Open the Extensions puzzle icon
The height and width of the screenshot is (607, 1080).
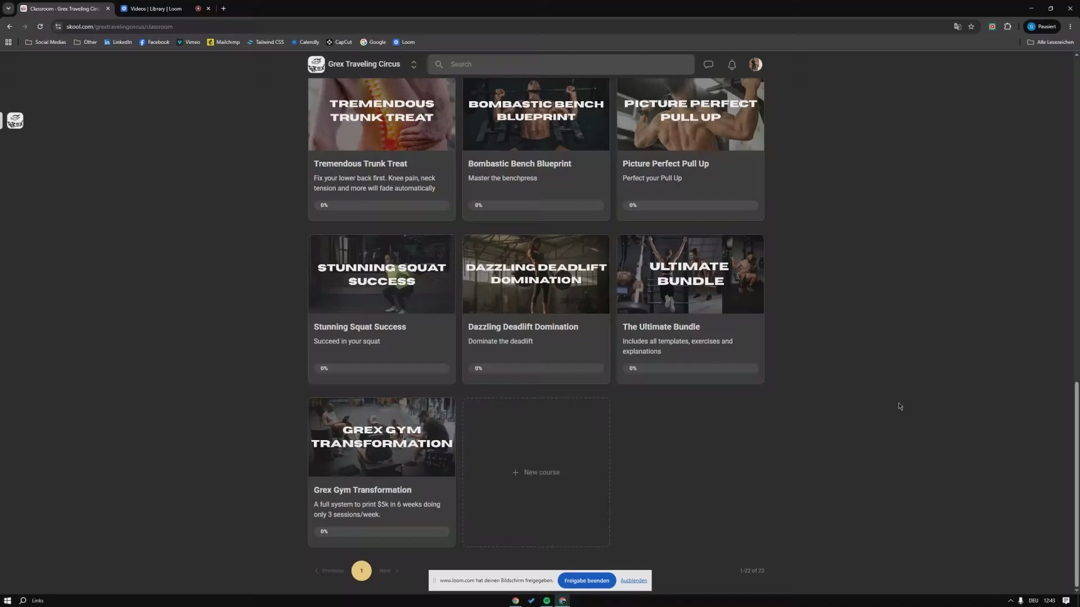click(x=1007, y=26)
